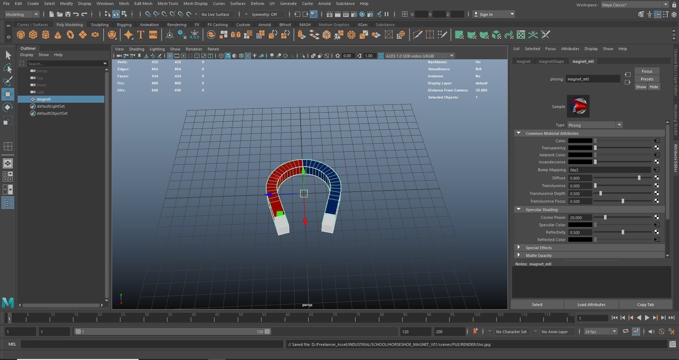Image resolution: width=679 pixels, height=360 pixels.
Task: Click the Undo arrow icon
Action: pyautogui.click(x=76, y=14)
